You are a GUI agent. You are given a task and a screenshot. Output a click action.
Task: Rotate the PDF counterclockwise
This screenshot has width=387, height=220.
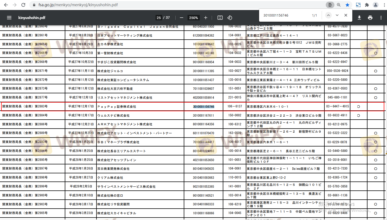[230, 18]
